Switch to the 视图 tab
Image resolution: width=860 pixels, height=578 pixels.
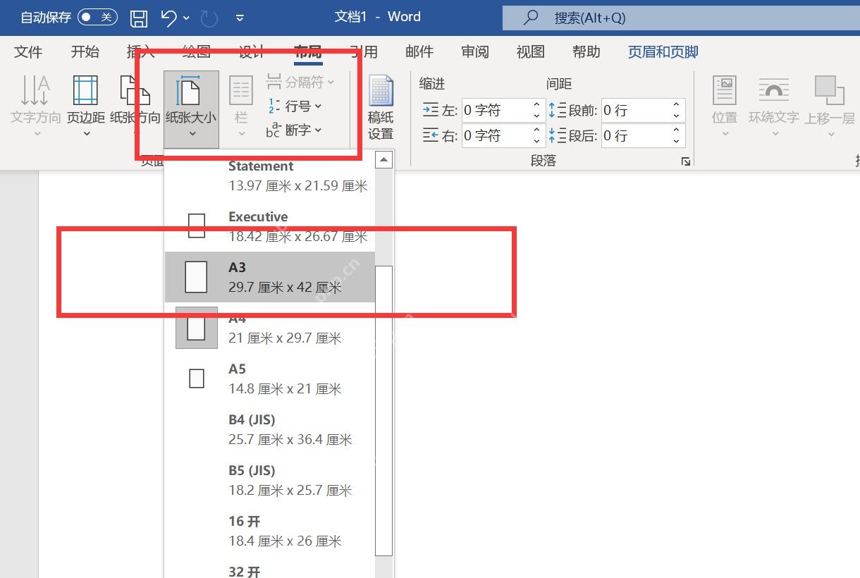pos(531,52)
